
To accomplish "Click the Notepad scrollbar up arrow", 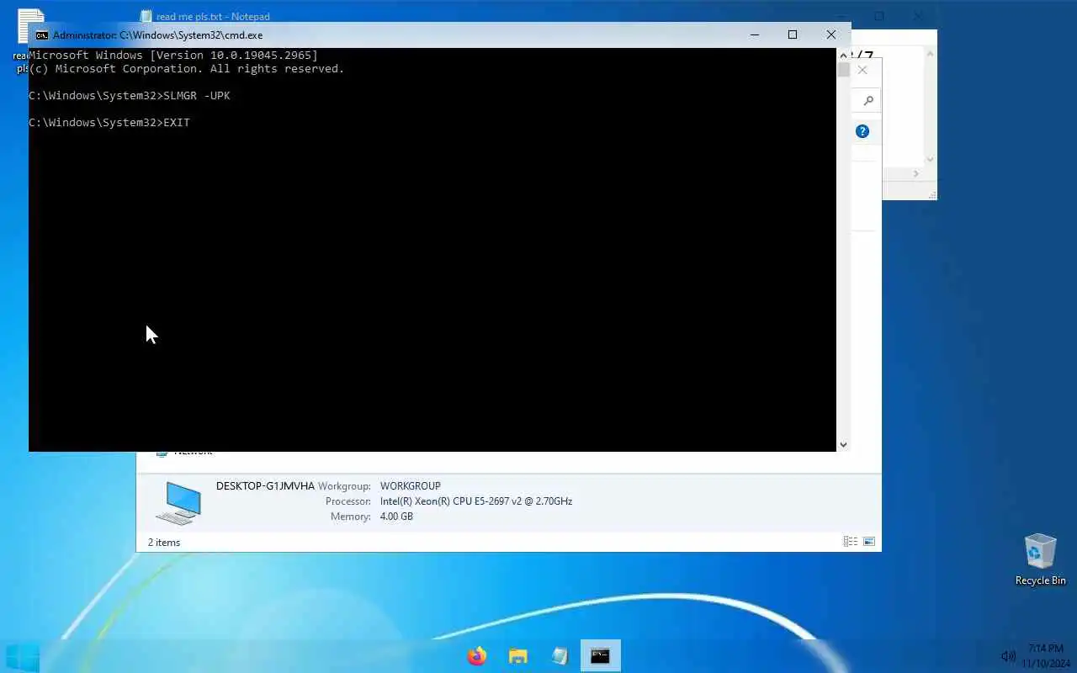I will (x=930, y=54).
